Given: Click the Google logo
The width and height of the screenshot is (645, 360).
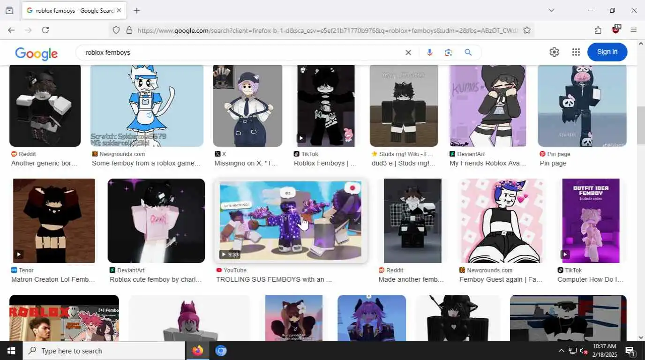Looking at the screenshot, I should (37, 53).
